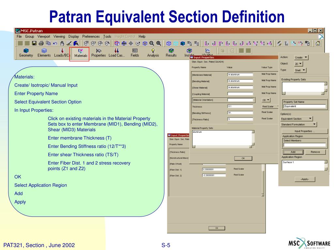Open the Analysis application
The image size is (334, 250).
click(x=153, y=53)
